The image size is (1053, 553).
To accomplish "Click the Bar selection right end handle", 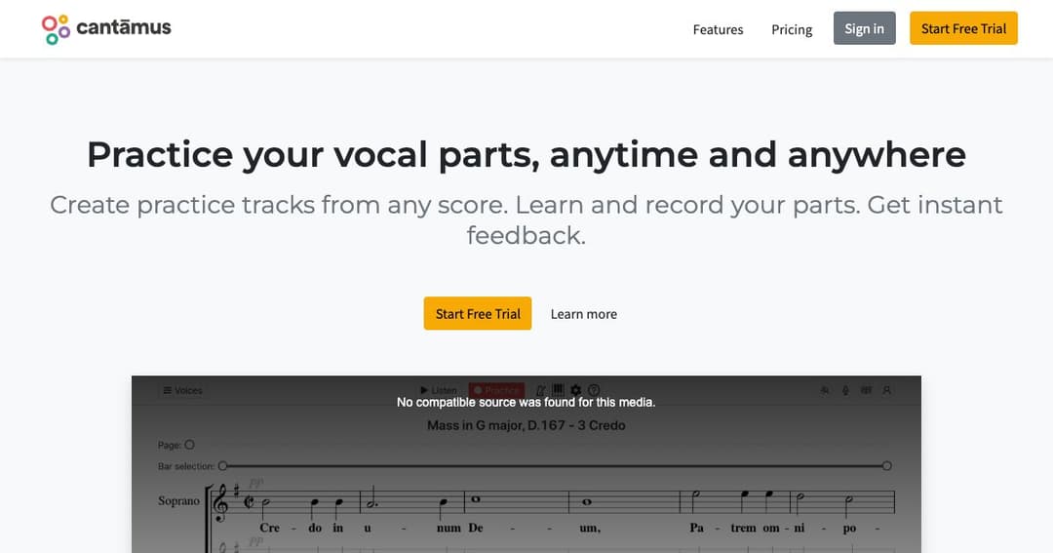I will 887,465.
